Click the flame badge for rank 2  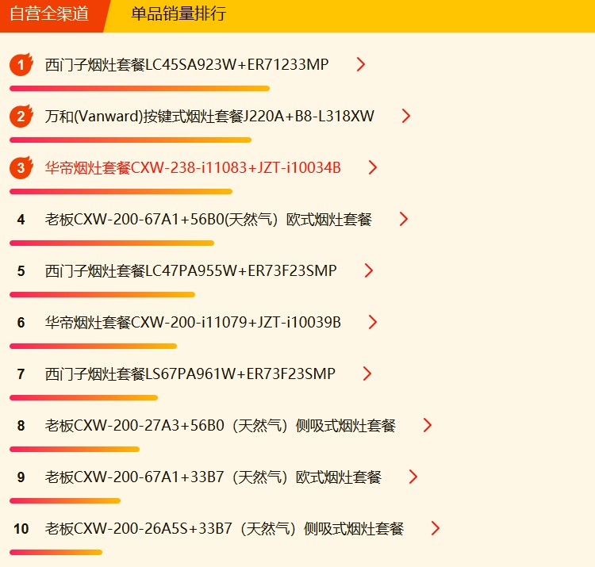[x=21, y=116]
